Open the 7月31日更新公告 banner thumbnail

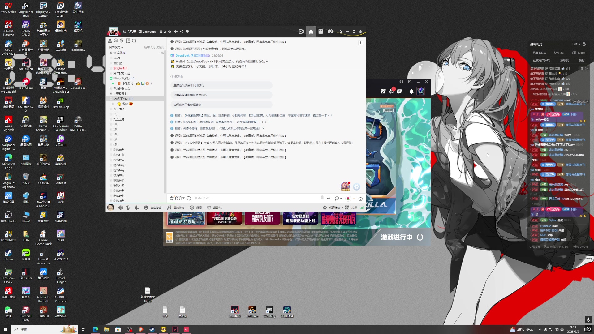point(224,218)
